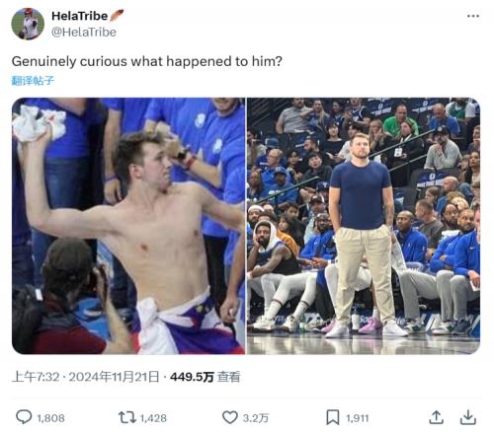Click the post timestamp November 21, 2024

tap(85, 377)
